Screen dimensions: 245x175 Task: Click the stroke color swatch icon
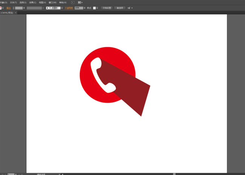coord(2,8)
